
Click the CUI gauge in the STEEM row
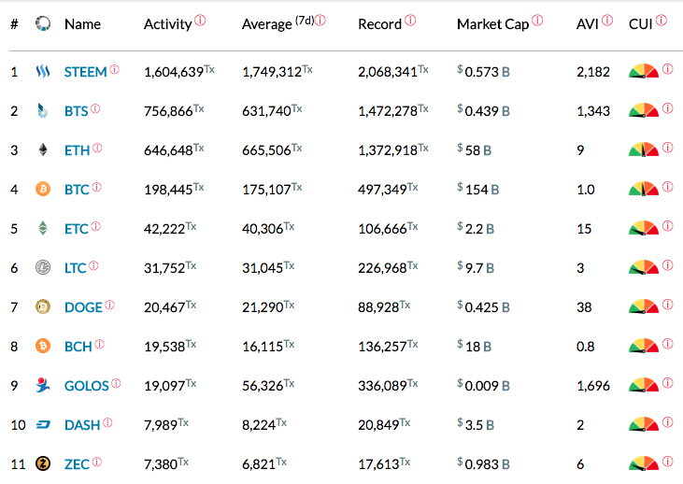pyautogui.click(x=644, y=71)
